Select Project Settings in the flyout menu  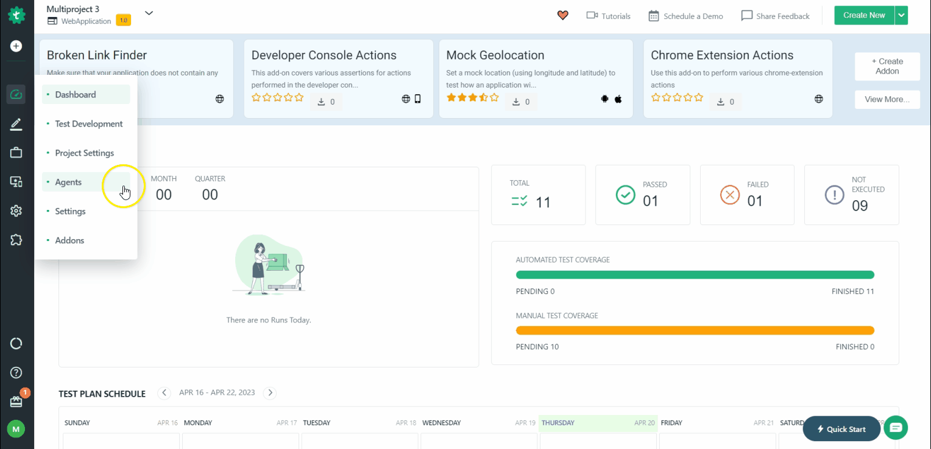click(86, 153)
